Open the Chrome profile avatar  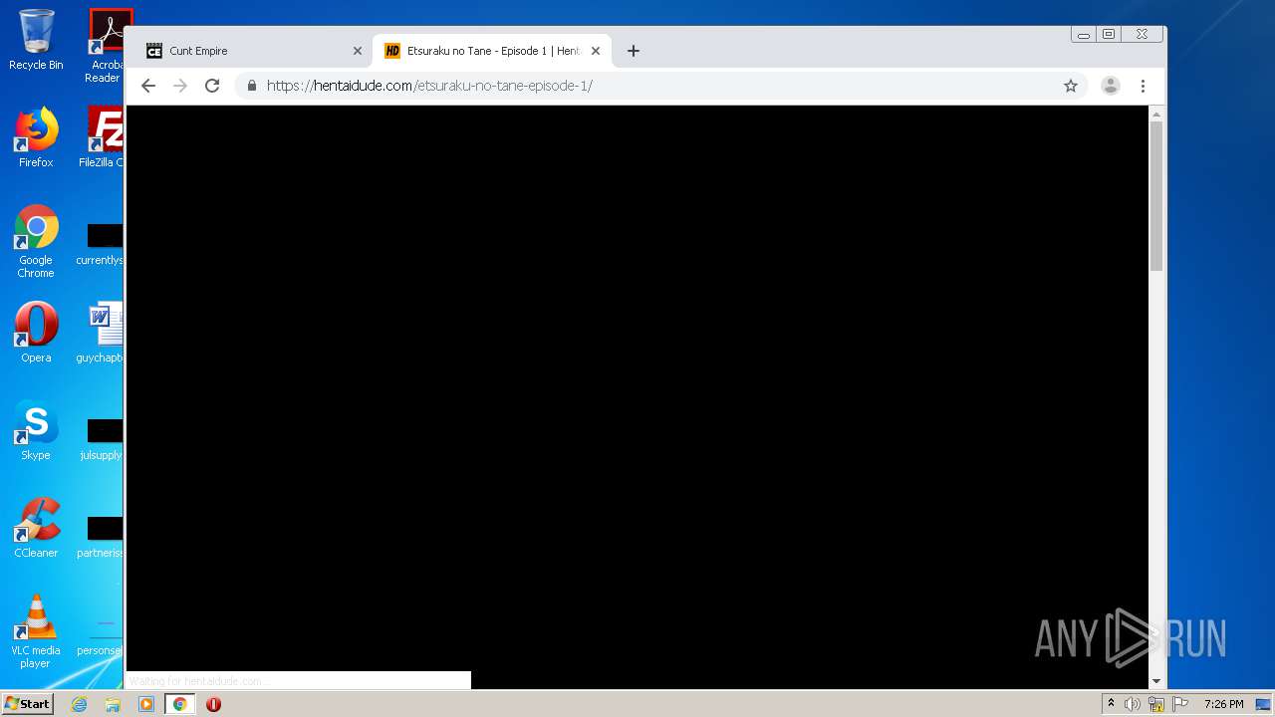pos(1110,86)
